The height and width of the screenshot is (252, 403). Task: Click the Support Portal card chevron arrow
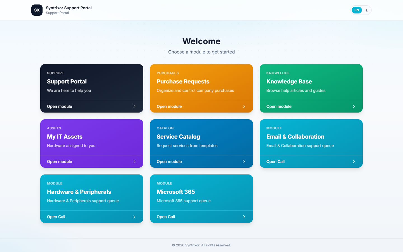click(x=134, y=106)
